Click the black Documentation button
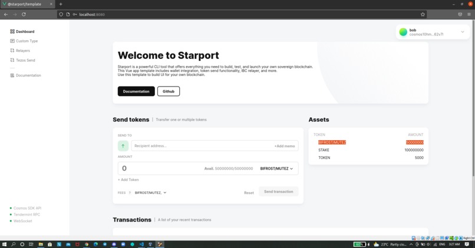This screenshot has height=248, width=475. coord(136,91)
